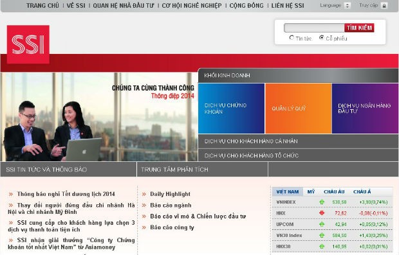Click the TÌM KIẾM search button
The height and width of the screenshot is (255, 399).
tap(359, 28)
